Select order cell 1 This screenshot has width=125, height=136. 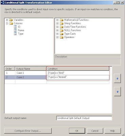[x=10, y=73]
